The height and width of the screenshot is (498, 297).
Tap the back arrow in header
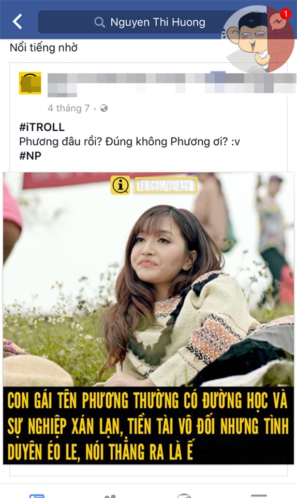18,22
